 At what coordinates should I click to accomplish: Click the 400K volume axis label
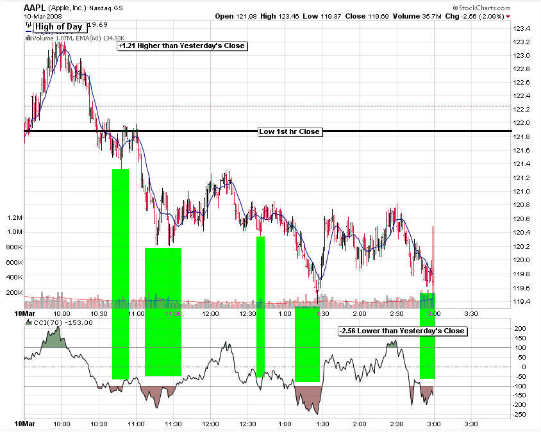(x=15, y=277)
